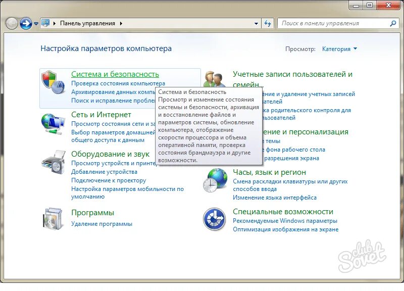The width and height of the screenshot is (404, 291).
Task: Expand the arrow before Панель управления breadcrumb
Action: [55, 23]
